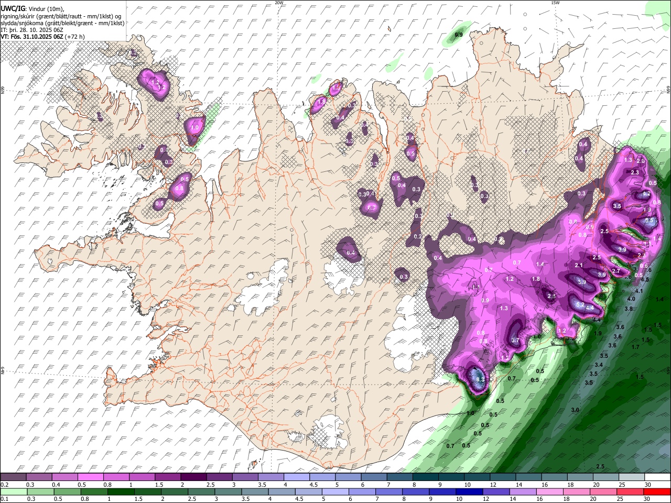Click the 'rigning/skúrir' description line
671x503 pixels.
pos(61,16)
